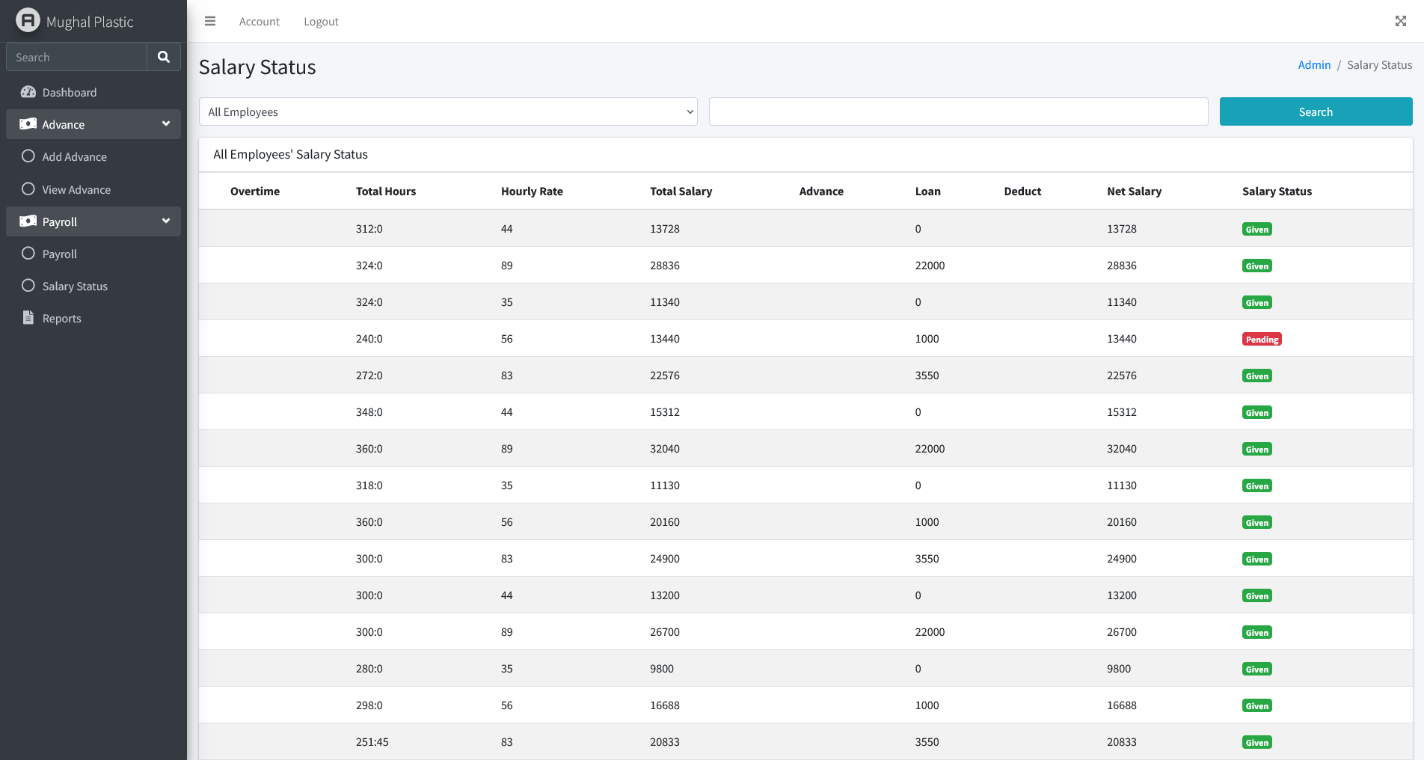Collapse the Payroll menu chevron
Image resolution: width=1424 pixels, height=760 pixels.
[166, 221]
